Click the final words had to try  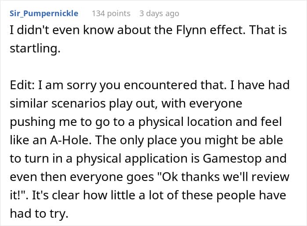(39, 213)
